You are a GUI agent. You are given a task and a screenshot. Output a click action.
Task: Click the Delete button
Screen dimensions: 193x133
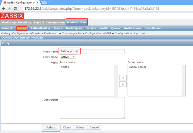(x=80, y=128)
